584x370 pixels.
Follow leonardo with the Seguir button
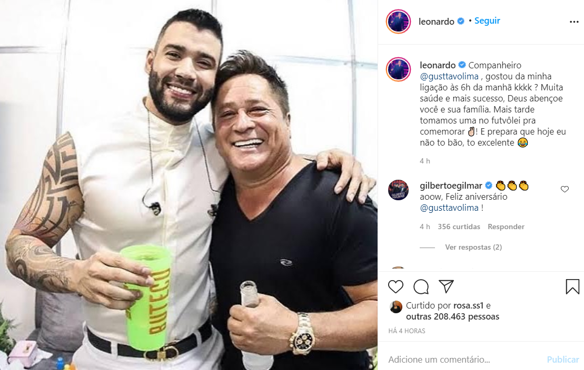pos(487,21)
